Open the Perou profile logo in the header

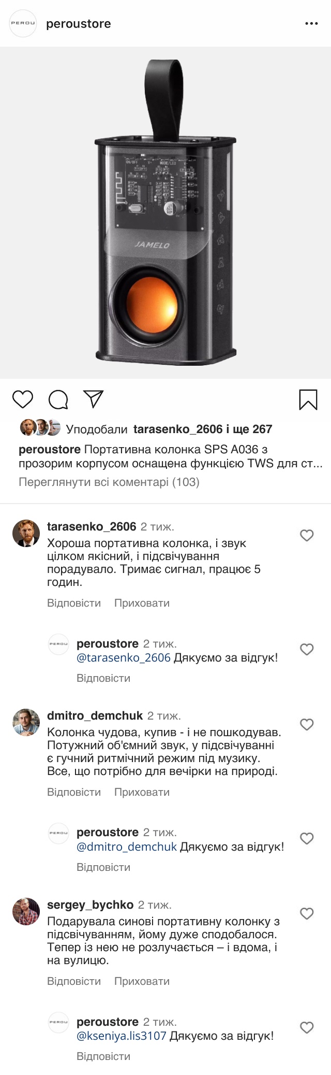tap(24, 24)
